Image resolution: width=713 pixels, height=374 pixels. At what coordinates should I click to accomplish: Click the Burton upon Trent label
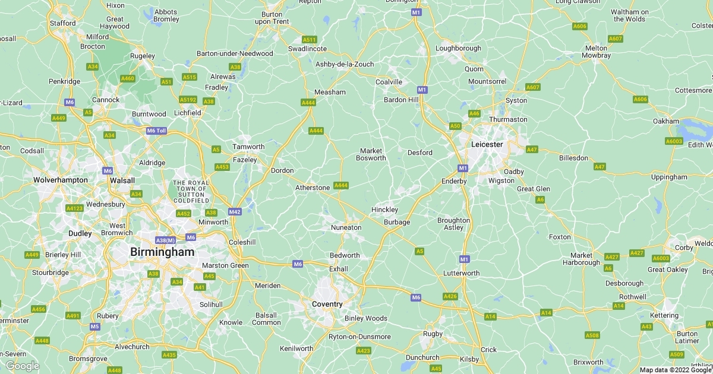tap(272, 18)
